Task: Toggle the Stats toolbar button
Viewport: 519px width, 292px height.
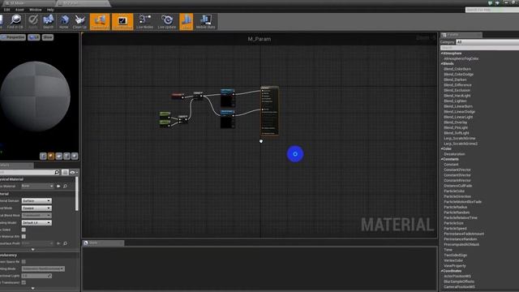Action: 187,22
